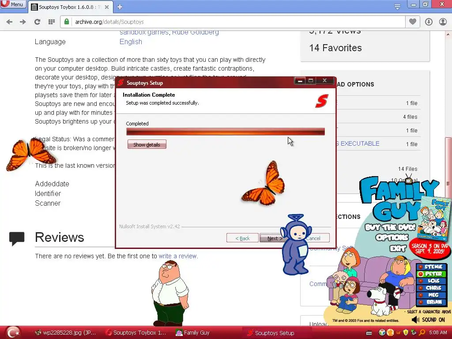The height and width of the screenshot is (339, 452).
Task: Select BRIAN in Family Guy character list
Action: (431, 302)
